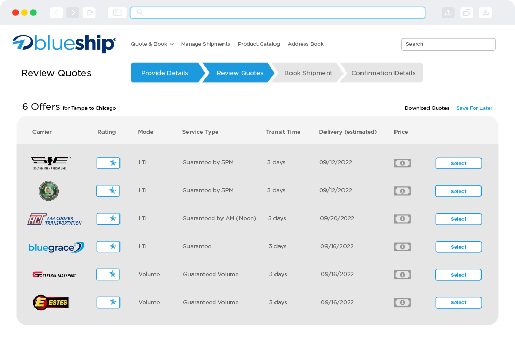Screen dimensions: 515x341
Task: Click into the Search input field
Action: click(x=448, y=44)
